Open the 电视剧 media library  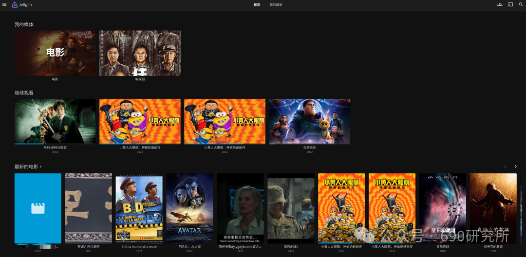point(140,53)
